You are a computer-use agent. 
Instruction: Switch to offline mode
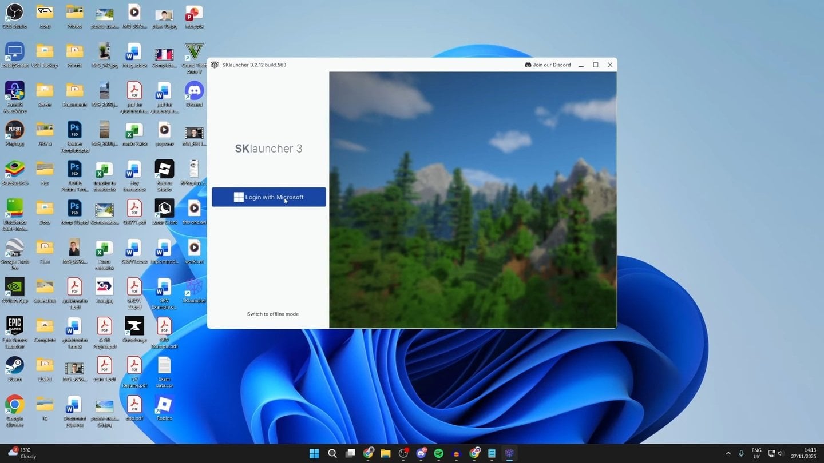click(x=272, y=314)
